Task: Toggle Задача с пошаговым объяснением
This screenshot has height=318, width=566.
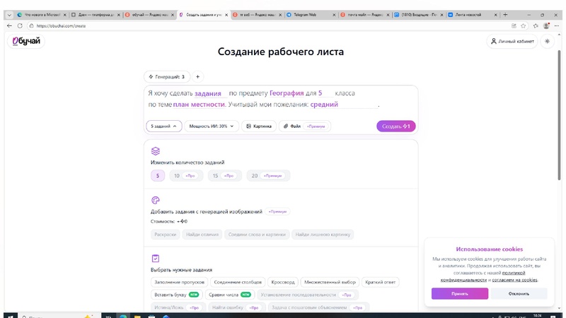Action: point(318,307)
